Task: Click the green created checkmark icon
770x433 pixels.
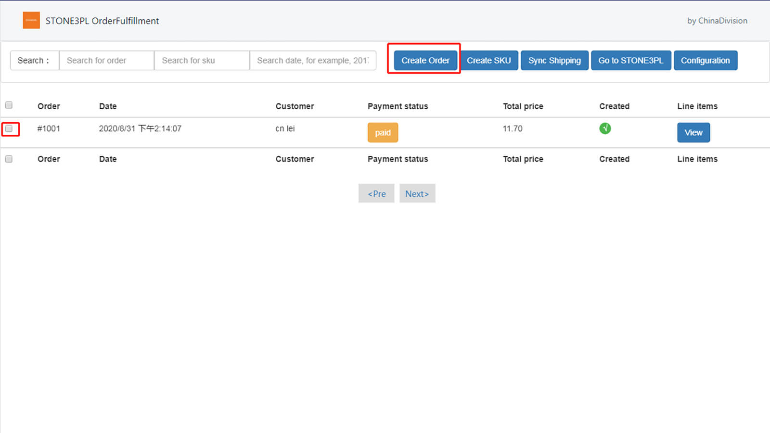Action: click(x=605, y=128)
